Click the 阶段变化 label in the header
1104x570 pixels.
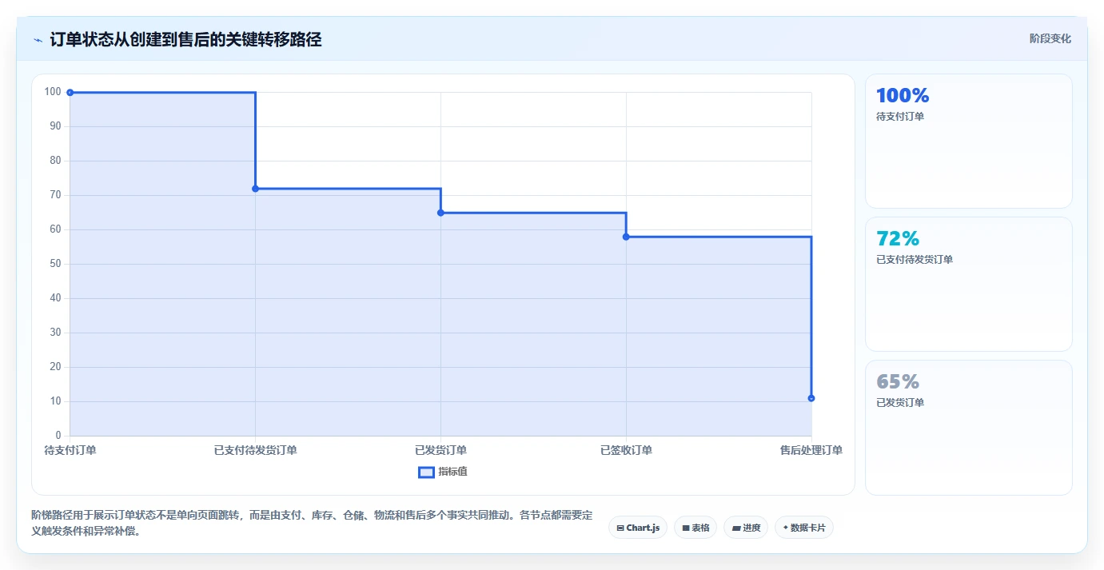pos(1050,38)
